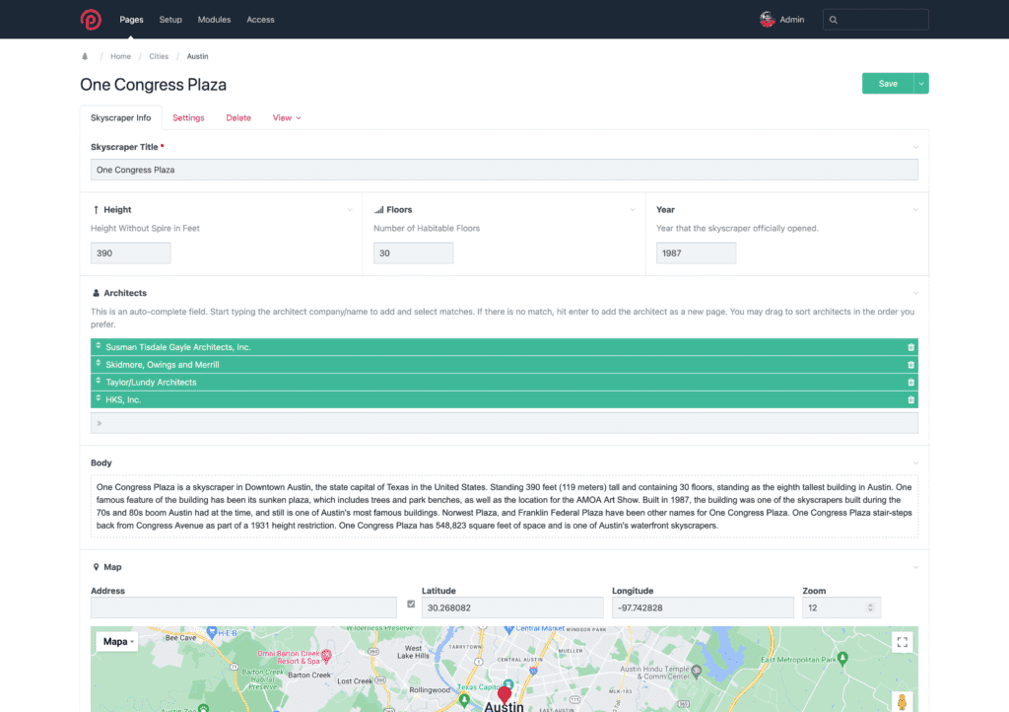Switch to the Settings tab
The height and width of the screenshot is (712, 1009).
(x=188, y=117)
